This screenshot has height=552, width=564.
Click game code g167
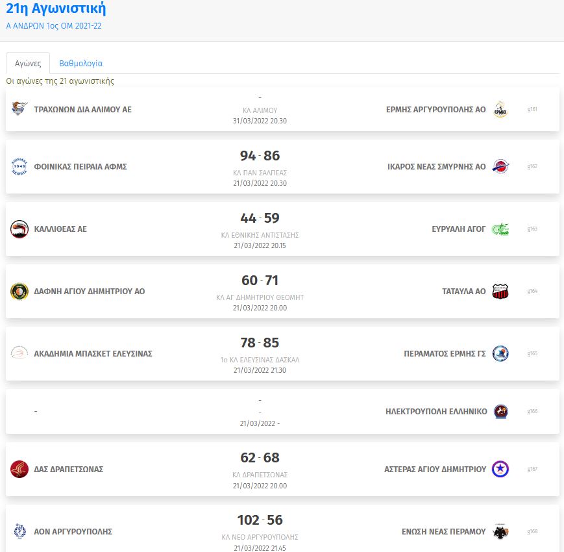pos(532,469)
